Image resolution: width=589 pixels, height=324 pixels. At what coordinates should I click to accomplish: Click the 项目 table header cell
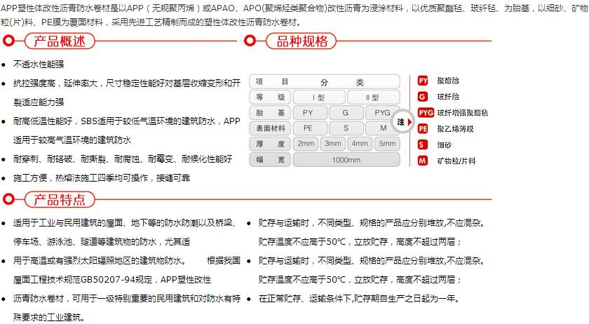pos(271,82)
